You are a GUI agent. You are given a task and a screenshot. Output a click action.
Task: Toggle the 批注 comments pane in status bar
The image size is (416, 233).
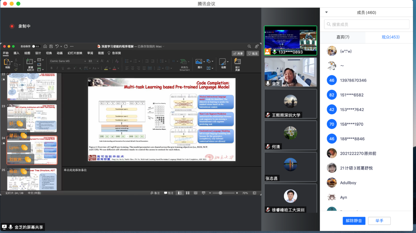[169, 193]
